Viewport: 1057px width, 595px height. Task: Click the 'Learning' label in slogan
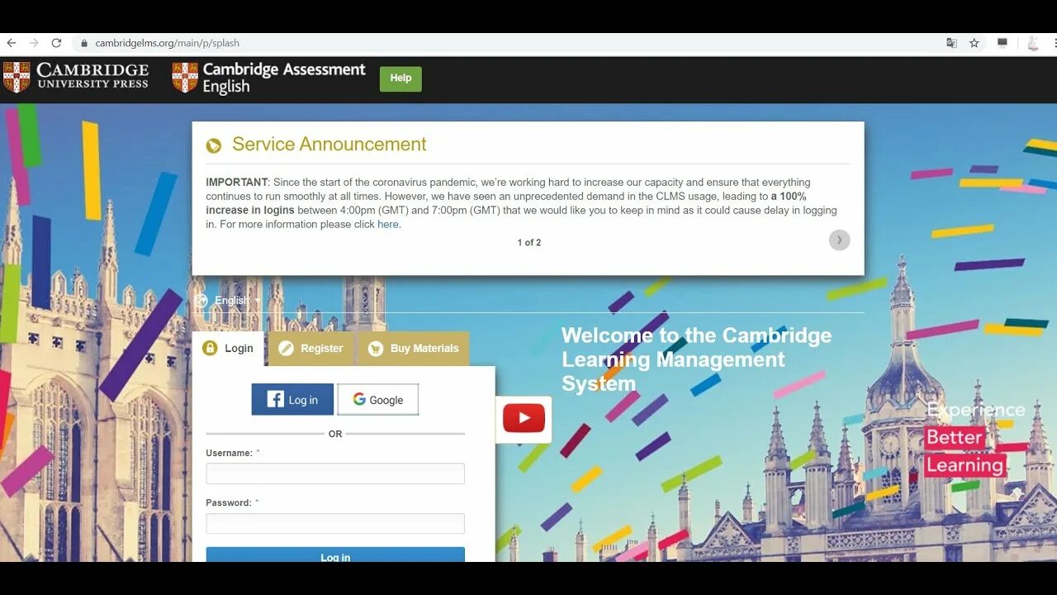(965, 465)
